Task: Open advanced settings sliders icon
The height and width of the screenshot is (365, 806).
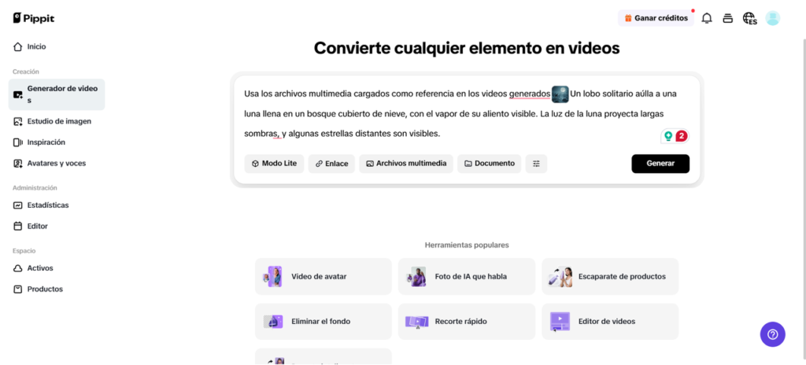Action: pyautogui.click(x=536, y=164)
